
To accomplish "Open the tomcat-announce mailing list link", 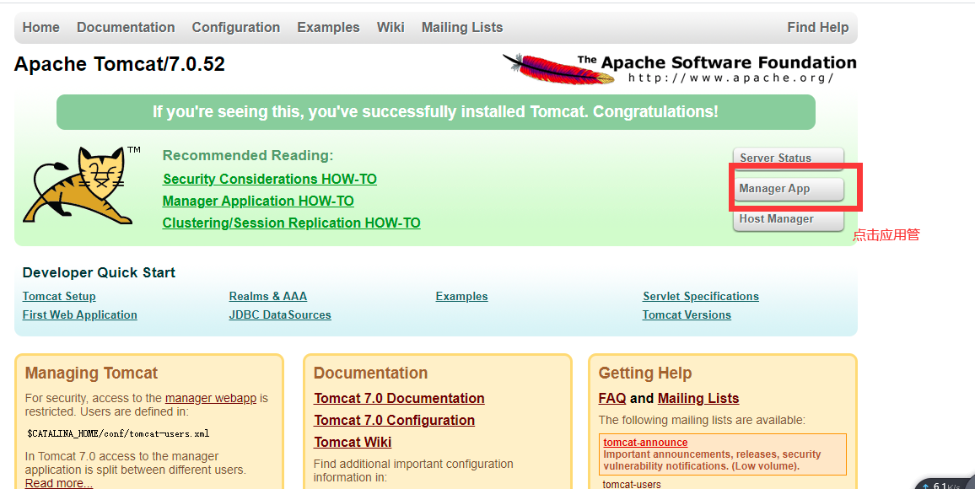I will click(x=645, y=443).
